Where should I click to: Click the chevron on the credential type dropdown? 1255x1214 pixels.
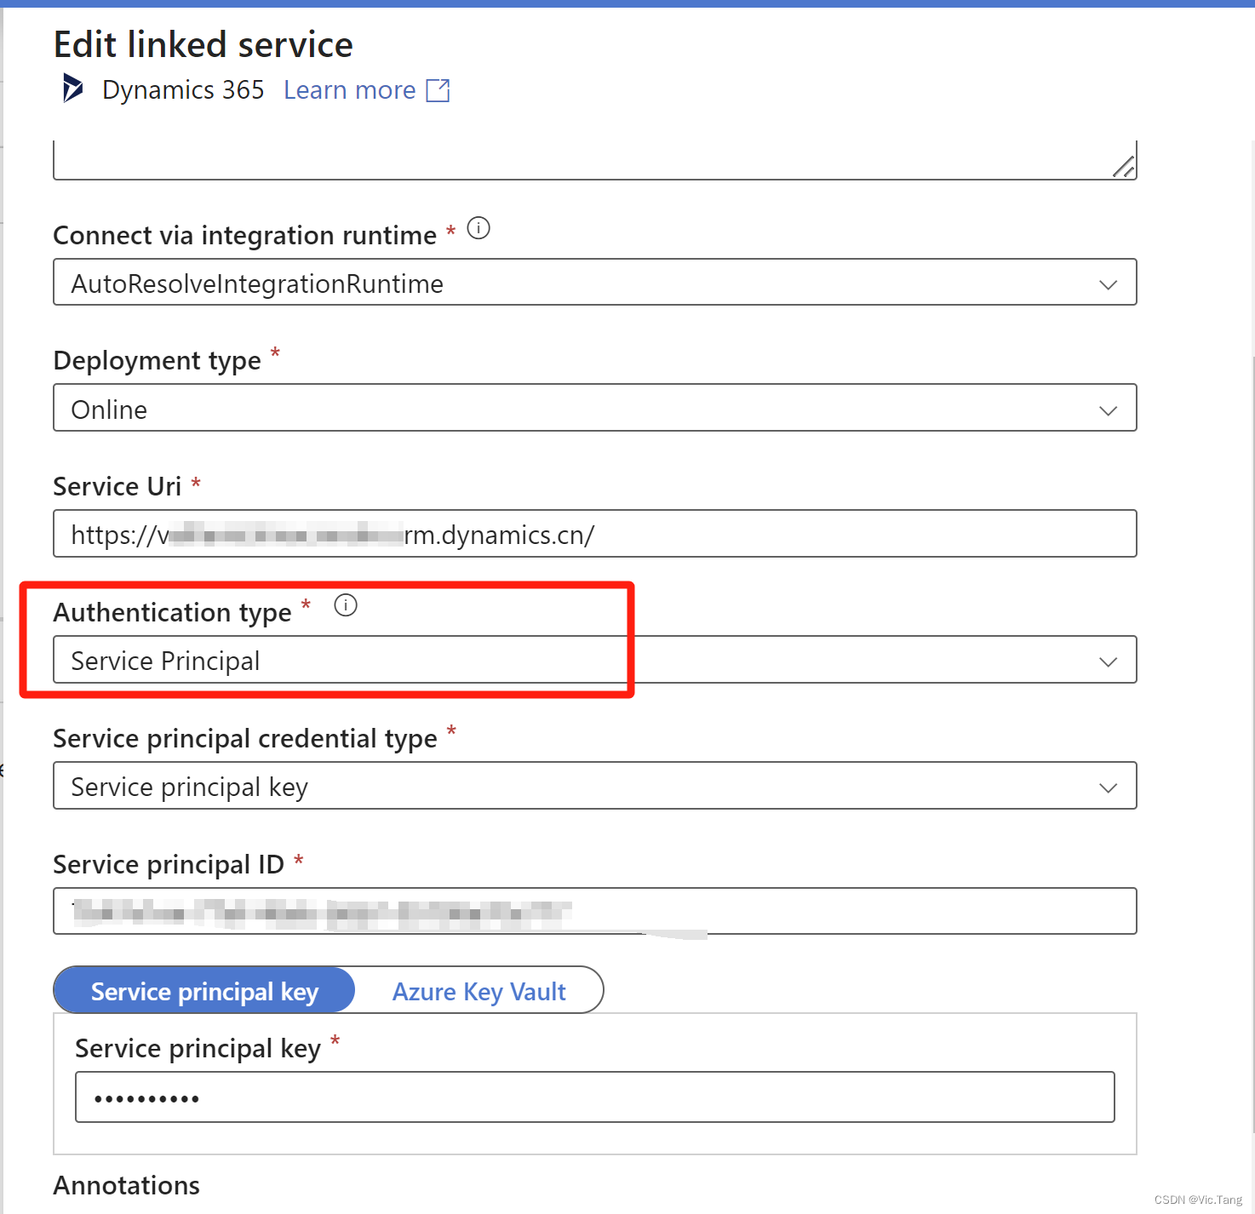(x=1108, y=787)
